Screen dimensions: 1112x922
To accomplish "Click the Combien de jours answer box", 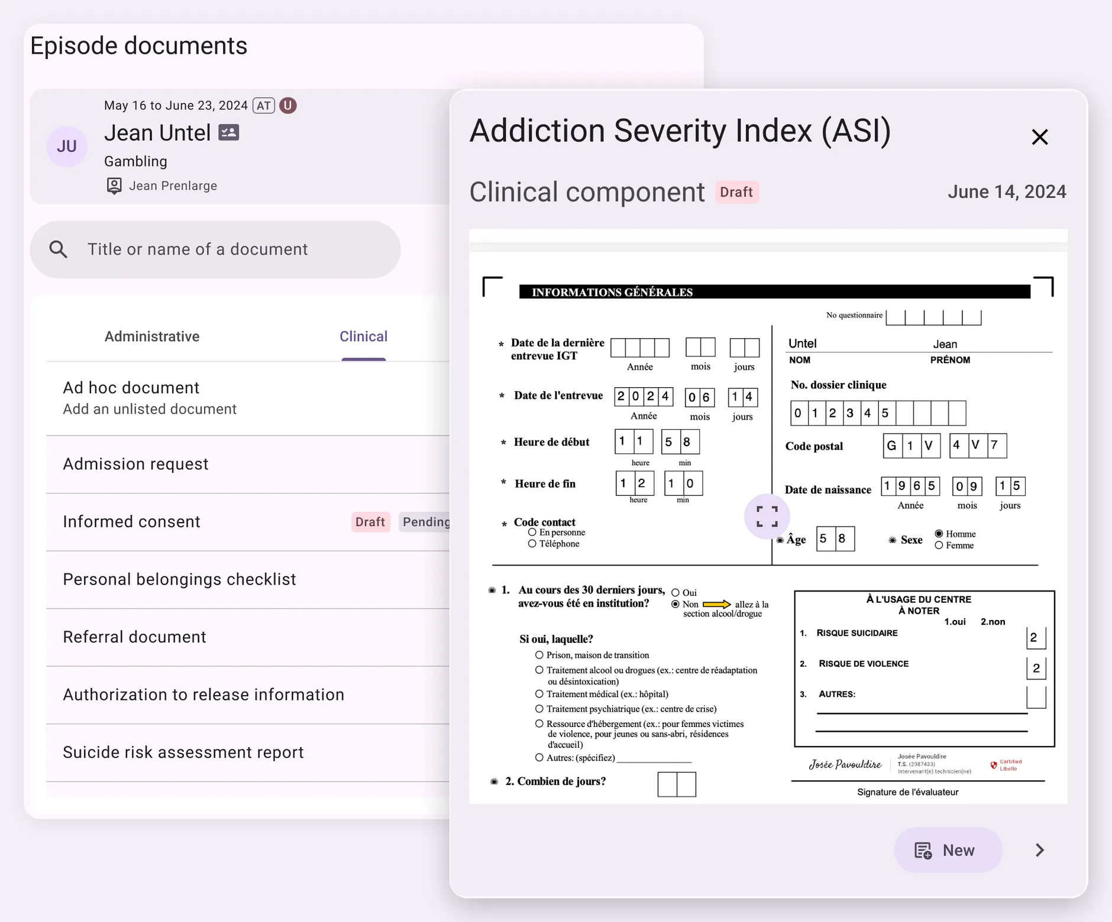I will pos(677,784).
